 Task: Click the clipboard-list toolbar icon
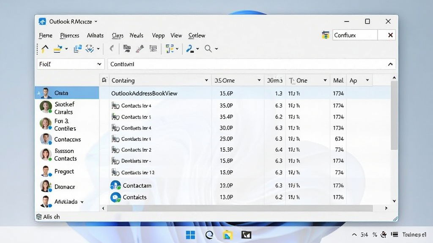point(127,49)
